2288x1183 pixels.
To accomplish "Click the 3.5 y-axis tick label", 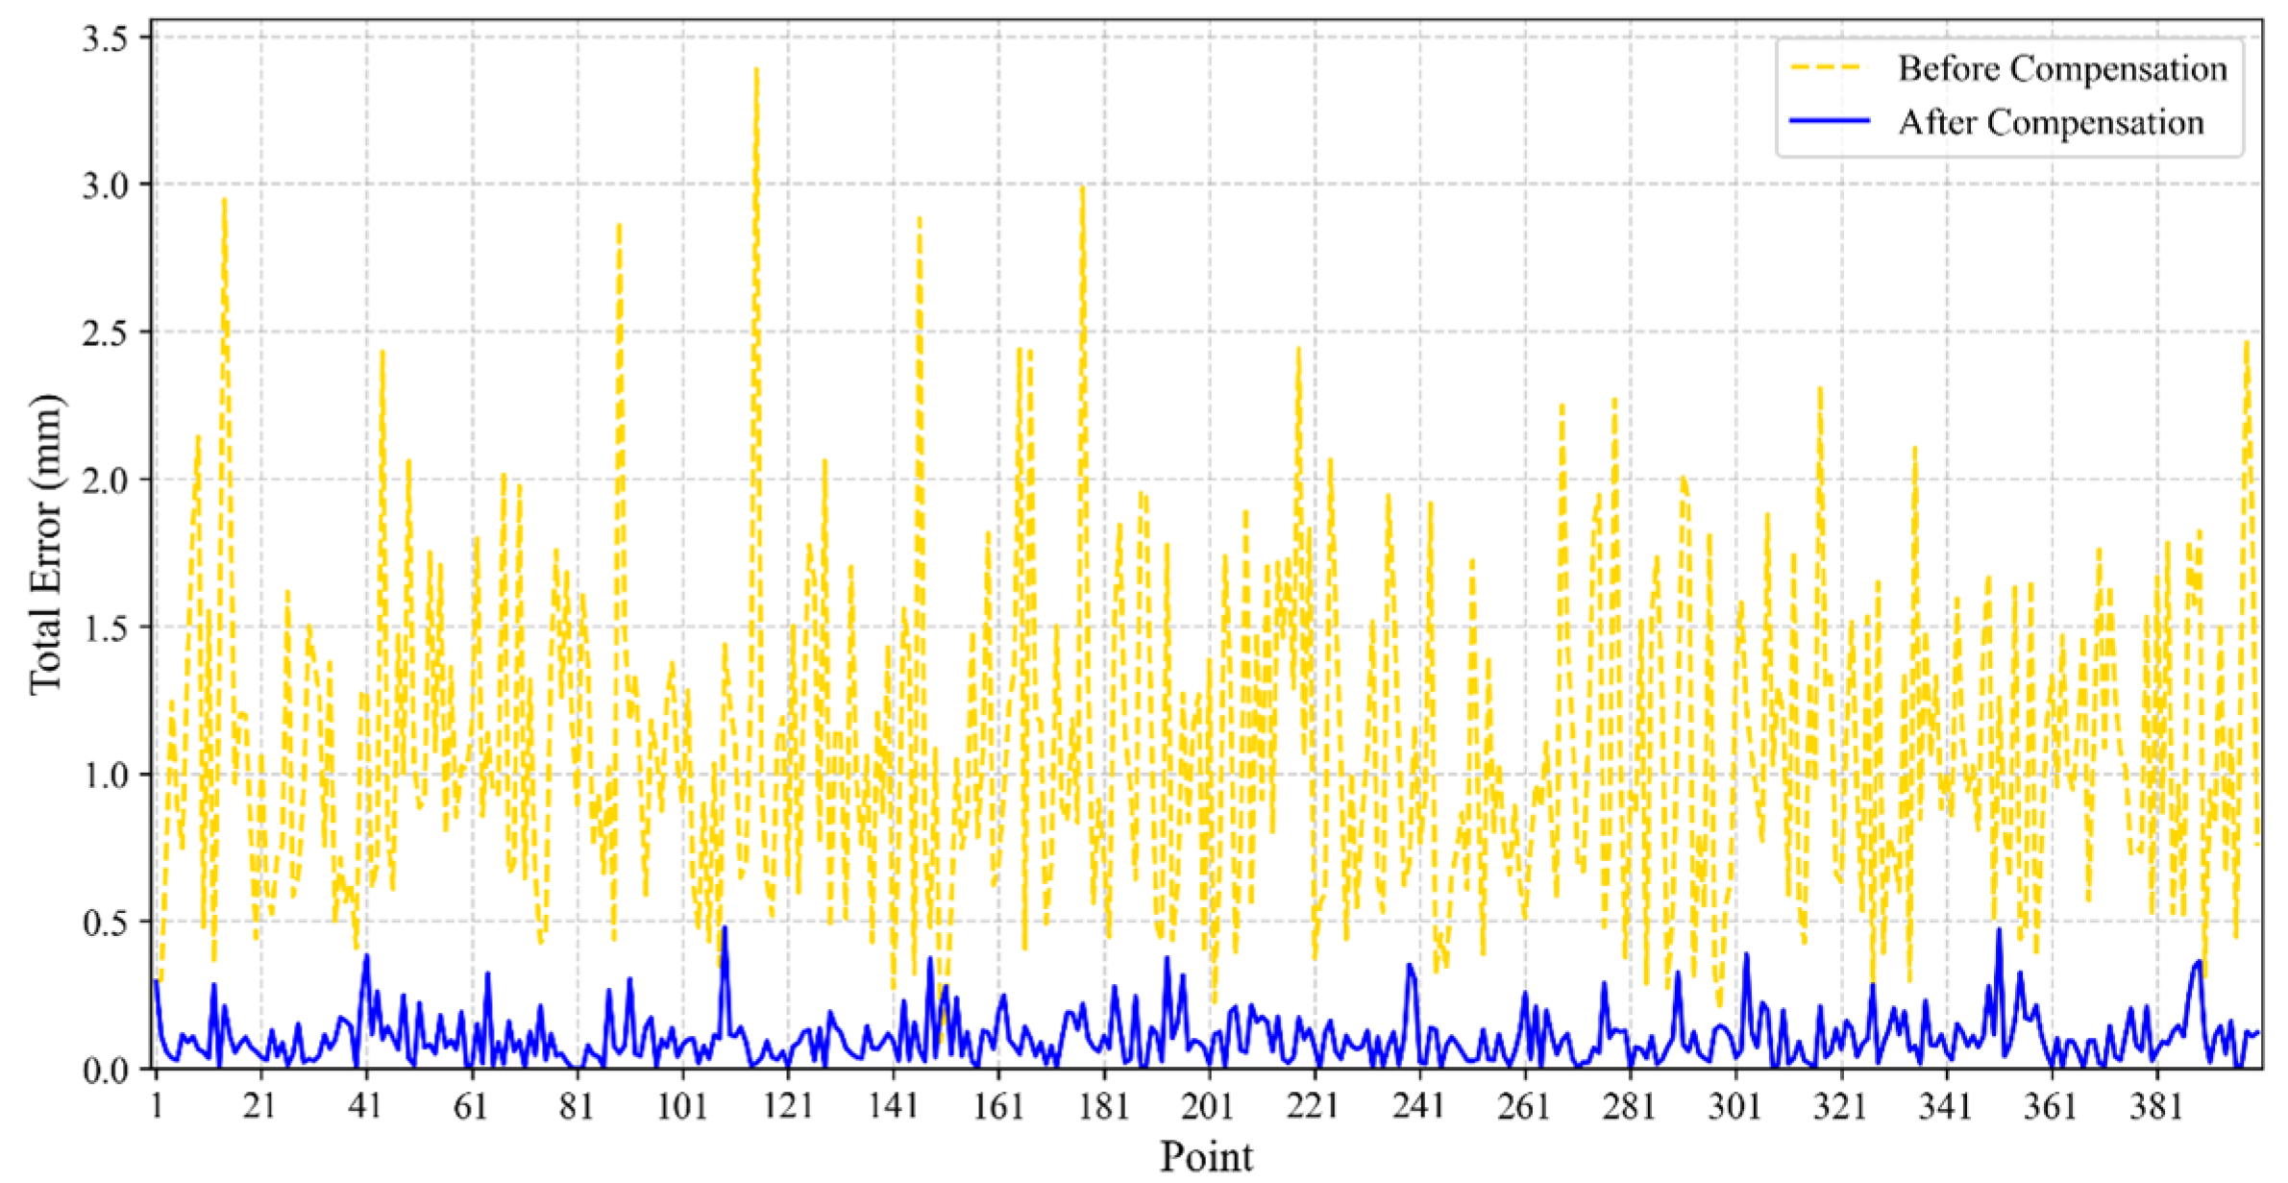I will (x=104, y=38).
